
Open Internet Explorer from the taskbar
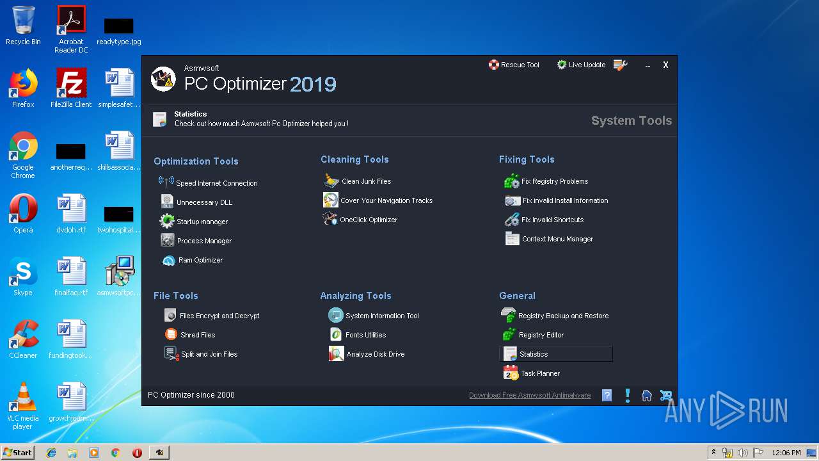(51, 453)
